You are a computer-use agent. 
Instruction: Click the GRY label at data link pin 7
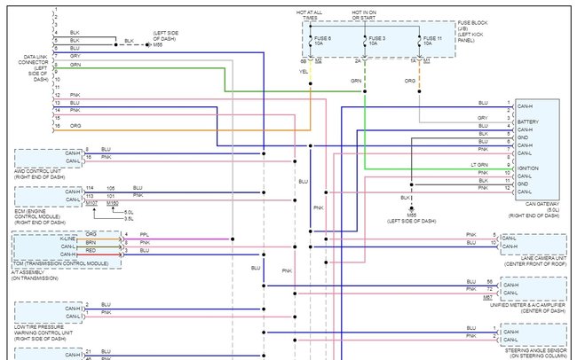coord(75,56)
